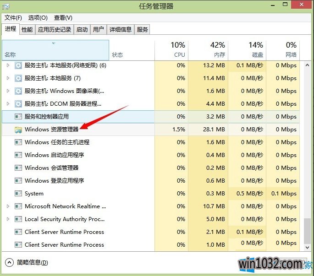The height and width of the screenshot is (276, 314).
Task: Switch to the 性能 tab
Action: click(x=27, y=30)
